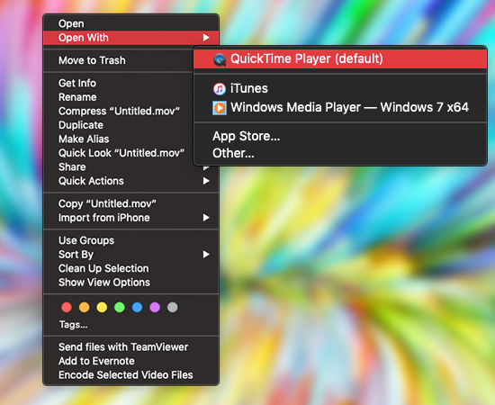Viewport: 495px width, 405px height.
Task: Choose Open from the context menu
Action: pyautogui.click(x=131, y=23)
